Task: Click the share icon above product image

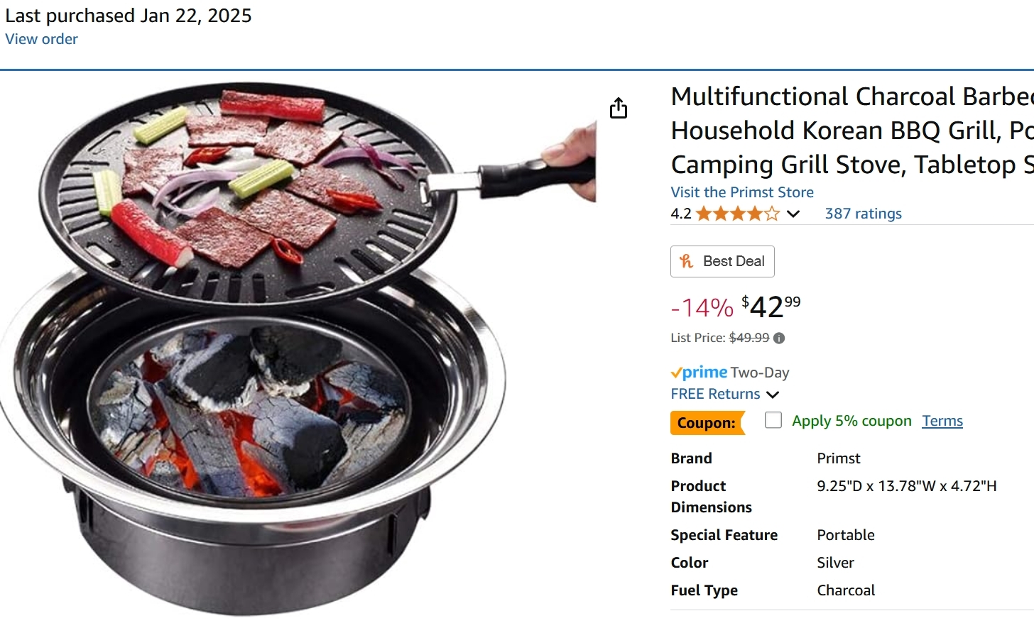Action: click(619, 108)
